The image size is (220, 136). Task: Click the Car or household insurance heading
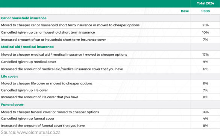tap(24, 18)
